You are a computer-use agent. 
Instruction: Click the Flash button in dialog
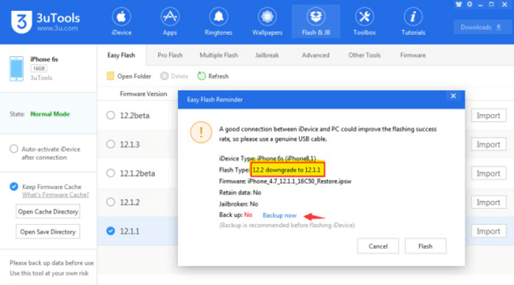425,246
